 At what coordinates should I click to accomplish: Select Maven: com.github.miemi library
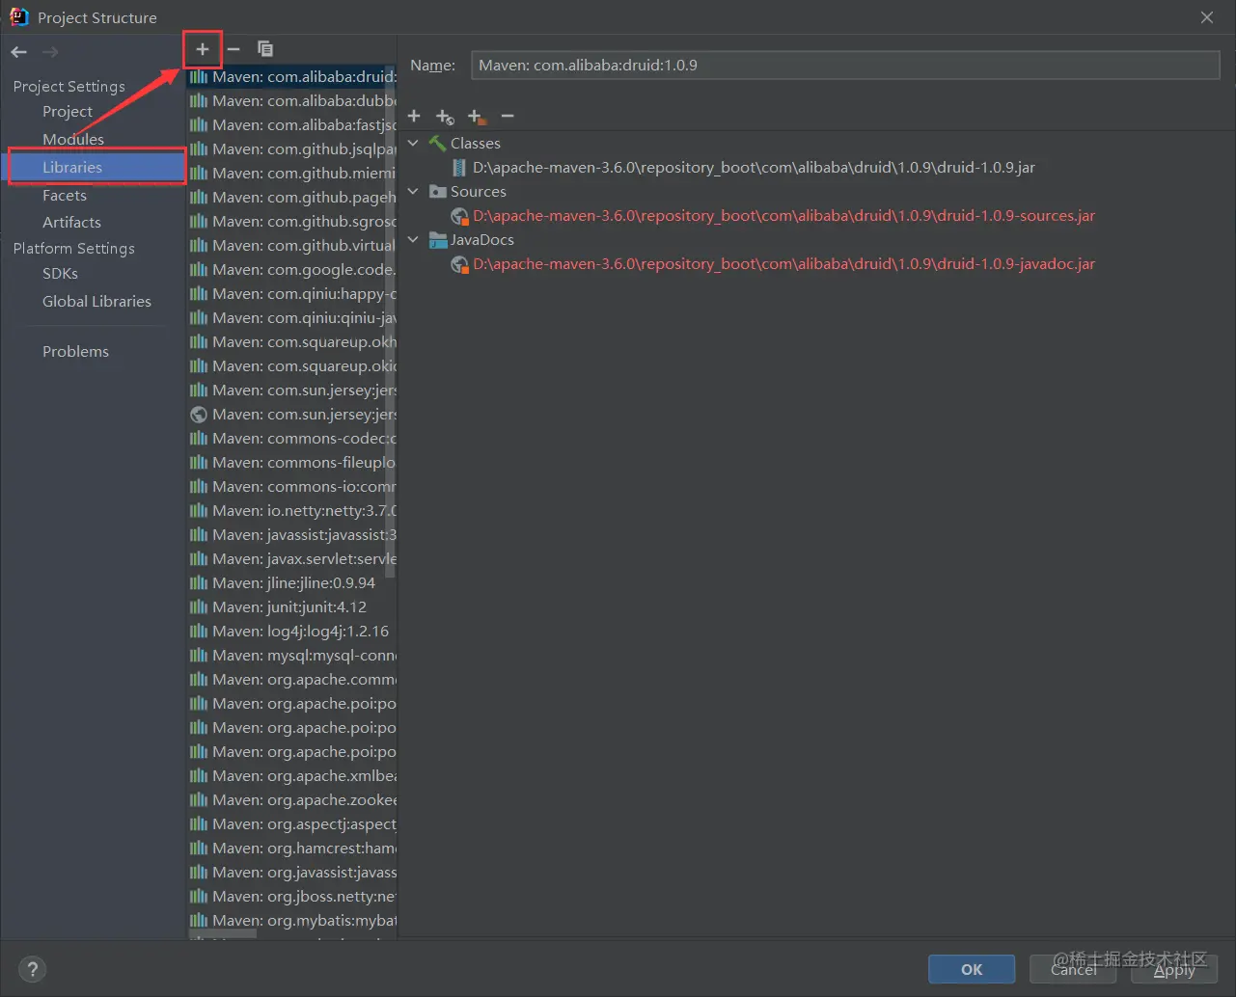click(x=291, y=173)
